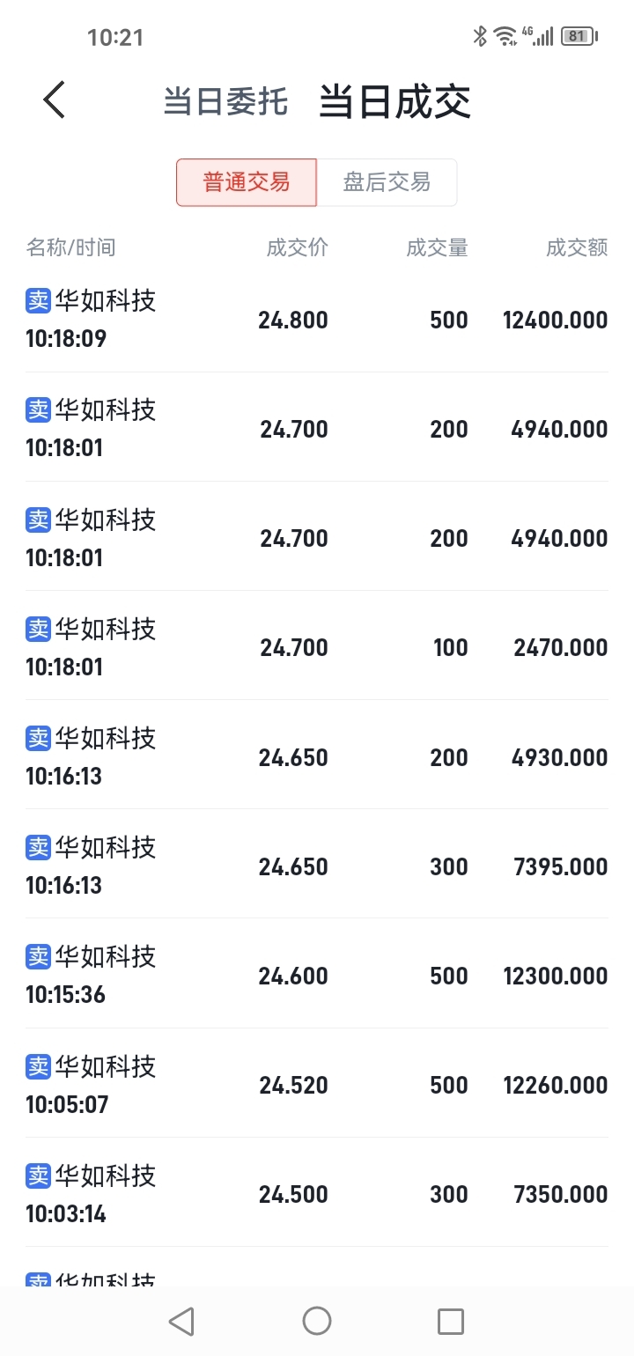Tap sell badge on 10:05:07 trade

pyautogui.click(x=39, y=1066)
